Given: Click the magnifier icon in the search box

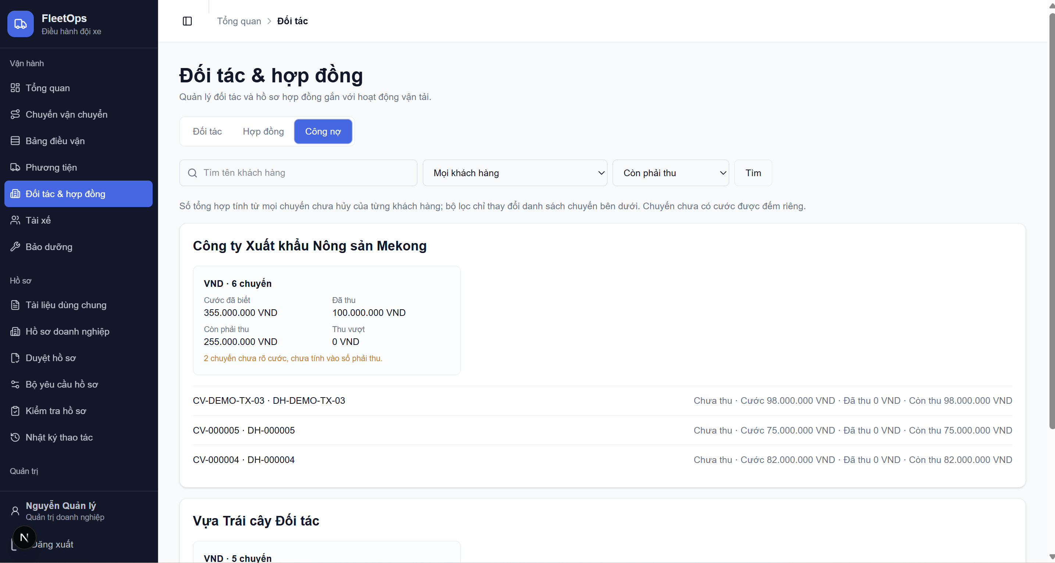Looking at the screenshot, I should coord(192,173).
